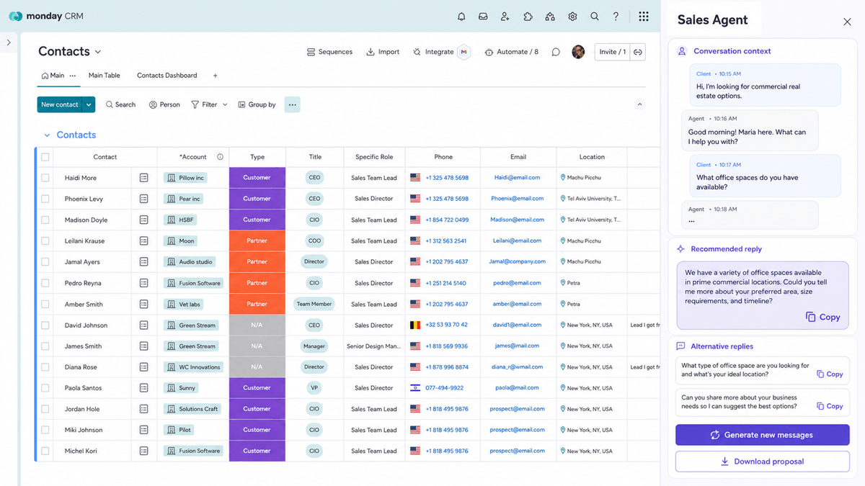
Task: Check the Madison Doyle row checkbox
Action: pos(45,220)
